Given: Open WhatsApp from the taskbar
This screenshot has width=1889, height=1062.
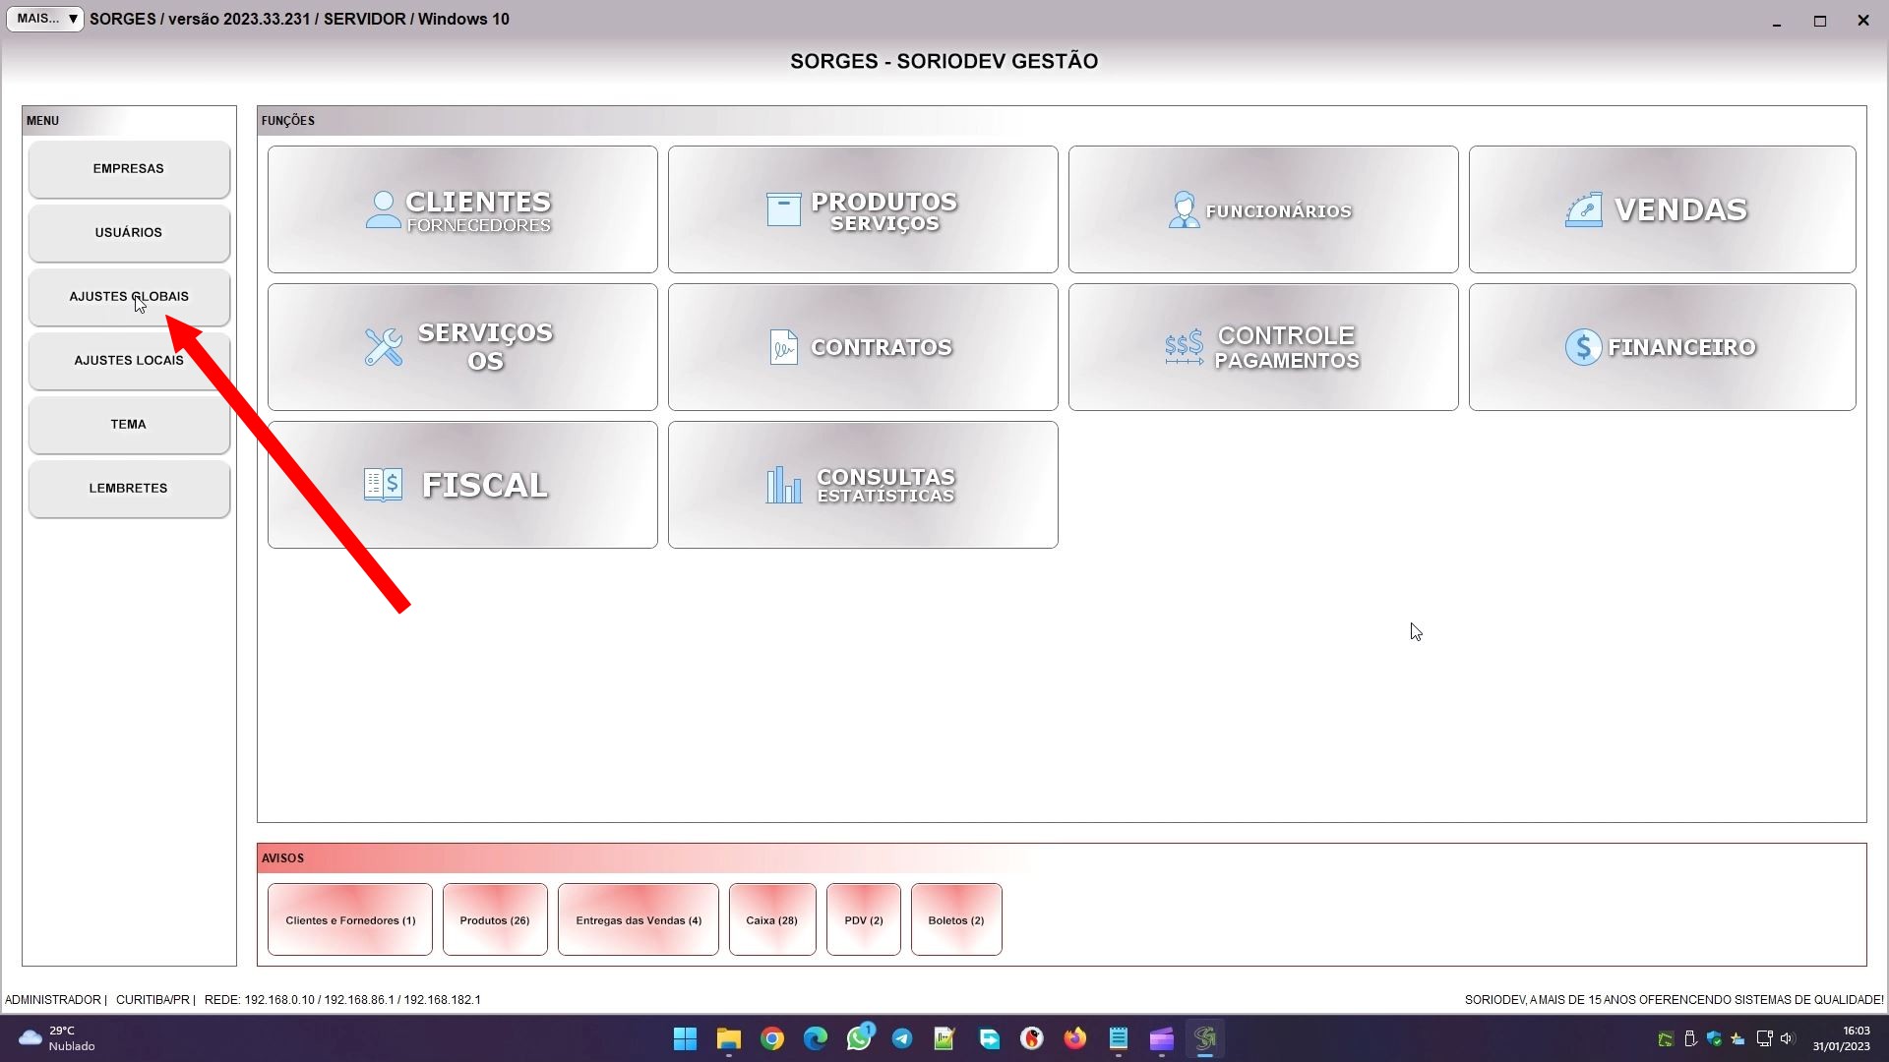Looking at the screenshot, I should tap(859, 1038).
